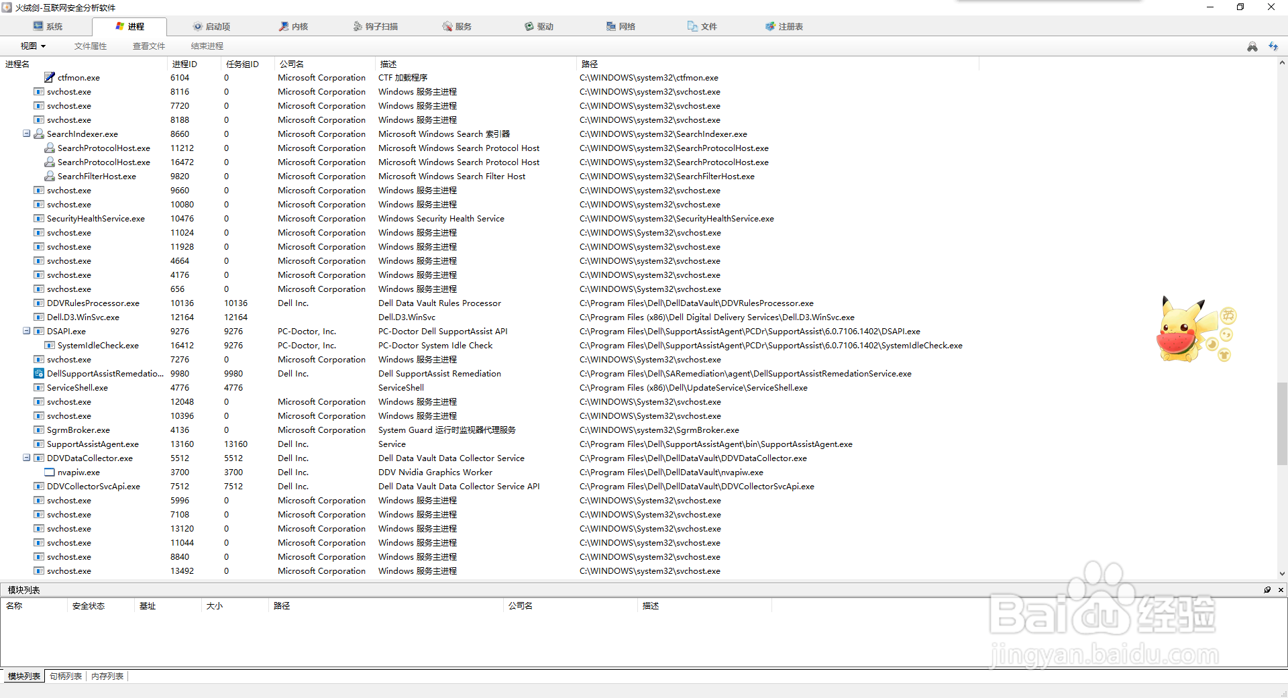Collapse the SearchIndexer.exe tree node
The height and width of the screenshot is (698, 1288).
click(27, 134)
